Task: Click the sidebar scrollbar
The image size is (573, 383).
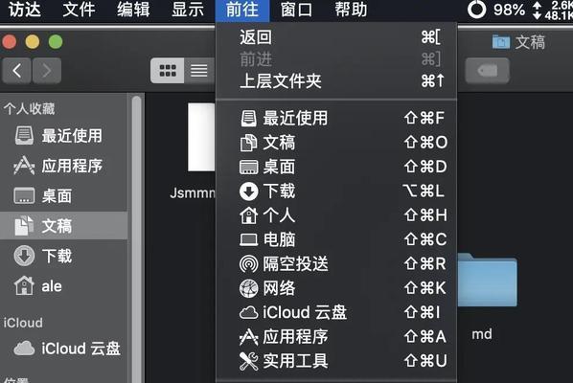Action: click(137, 237)
